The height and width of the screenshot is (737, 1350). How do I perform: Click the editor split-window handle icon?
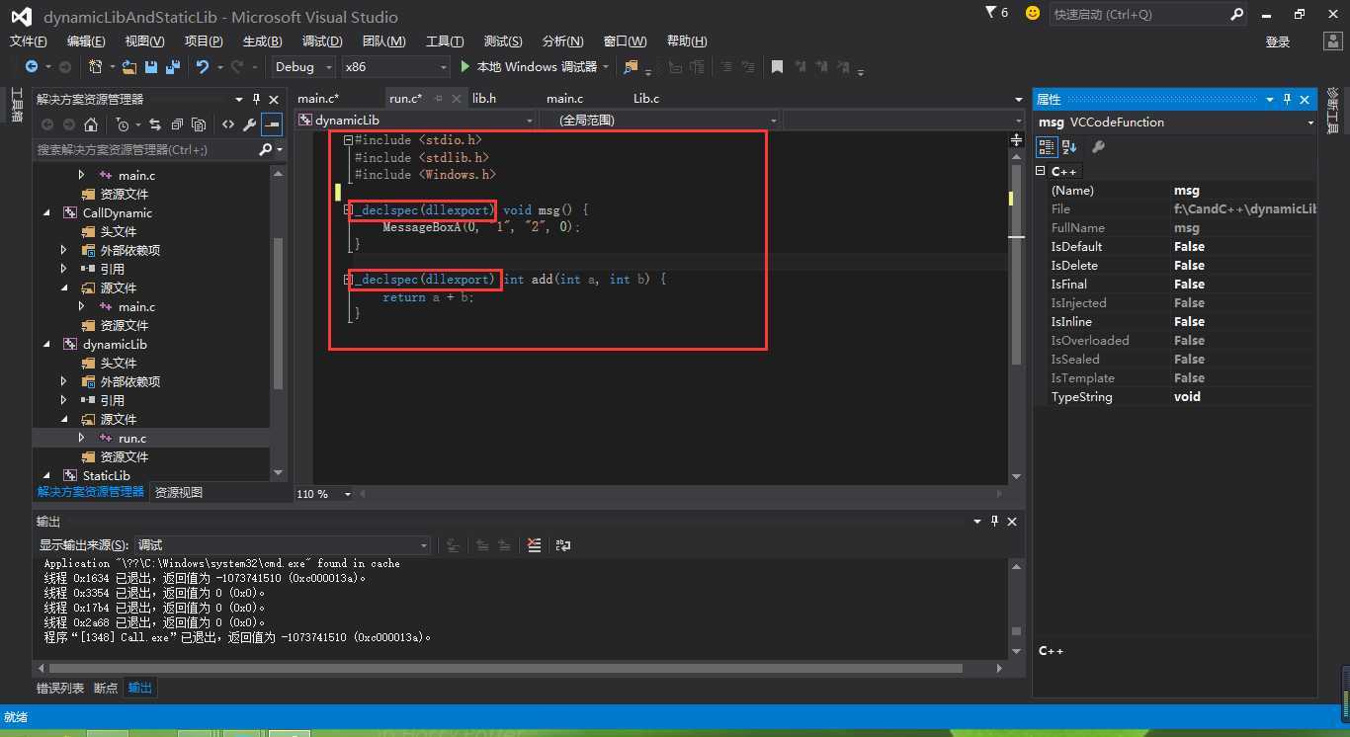tap(1016, 140)
